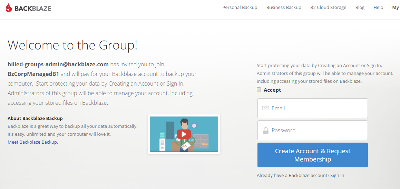400x189 pixels.
Task: Click the video thumbnail illustration
Action: [184, 134]
